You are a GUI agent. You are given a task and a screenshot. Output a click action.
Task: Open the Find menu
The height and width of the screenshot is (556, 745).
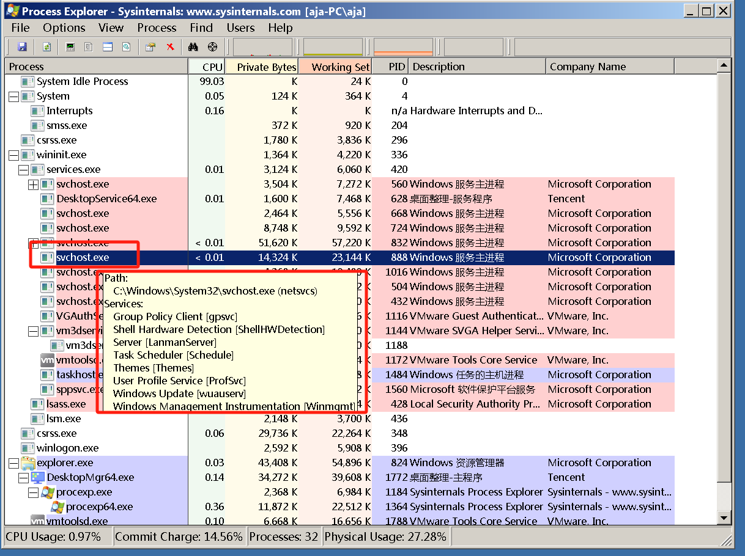pyautogui.click(x=201, y=27)
